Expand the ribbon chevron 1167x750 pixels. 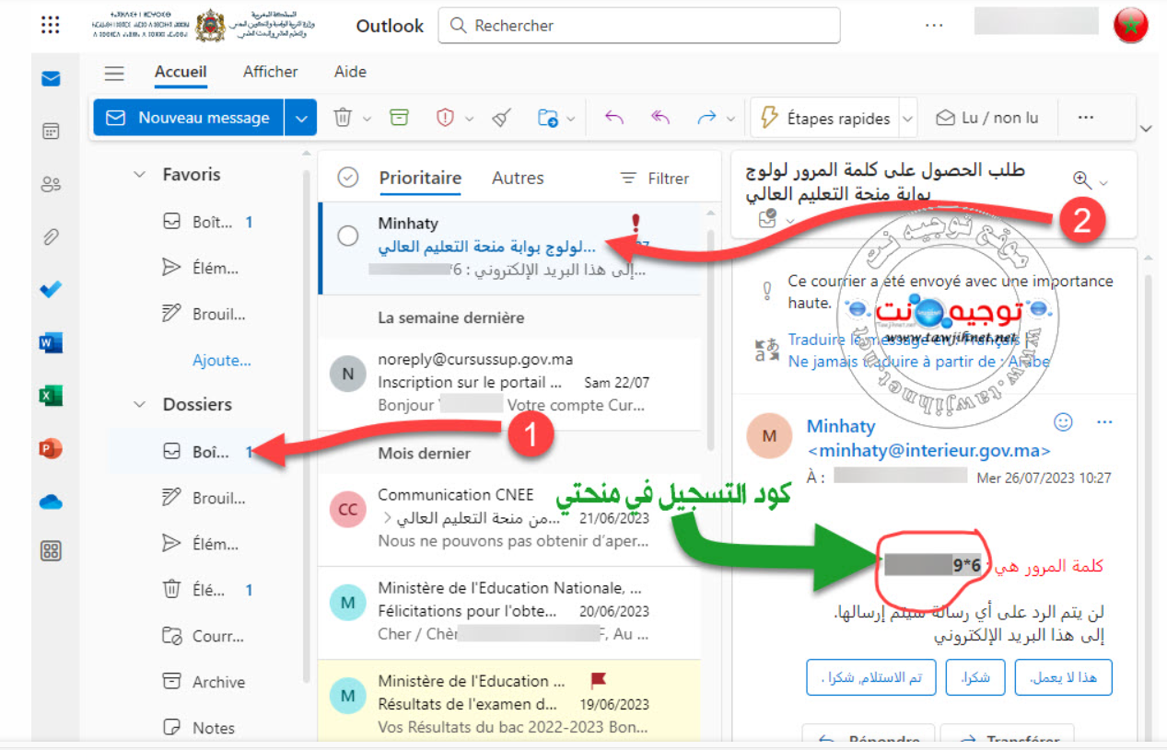(x=1146, y=128)
